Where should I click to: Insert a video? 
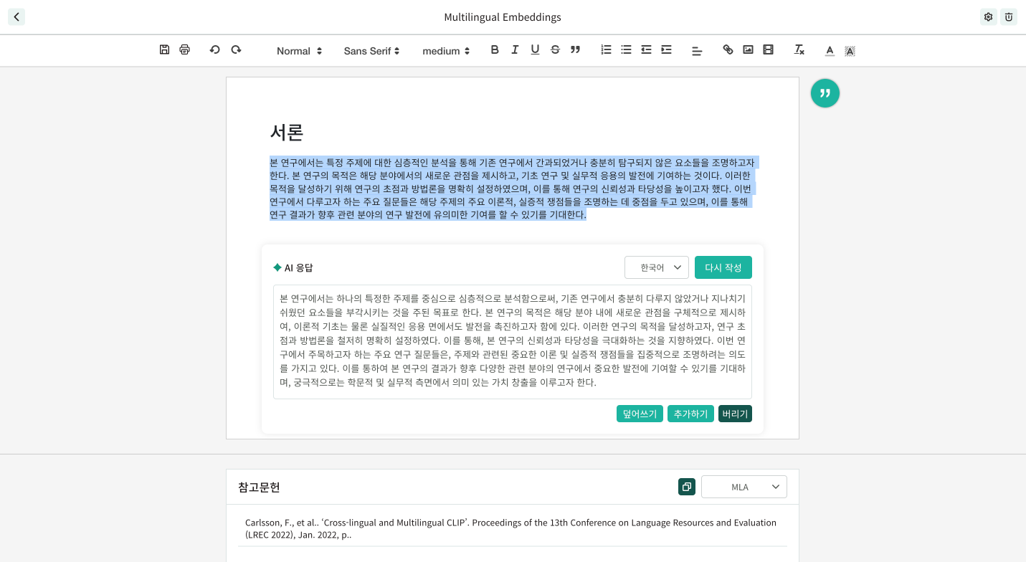(768, 49)
